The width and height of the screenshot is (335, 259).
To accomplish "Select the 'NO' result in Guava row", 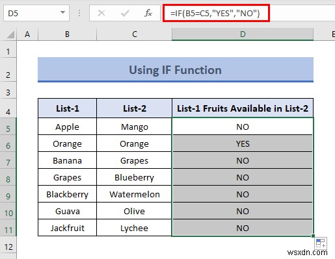I will tap(243, 211).
